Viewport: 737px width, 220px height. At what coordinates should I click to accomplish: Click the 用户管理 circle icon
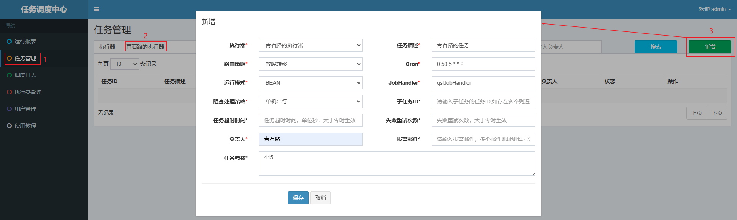pyautogui.click(x=9, y=109)
